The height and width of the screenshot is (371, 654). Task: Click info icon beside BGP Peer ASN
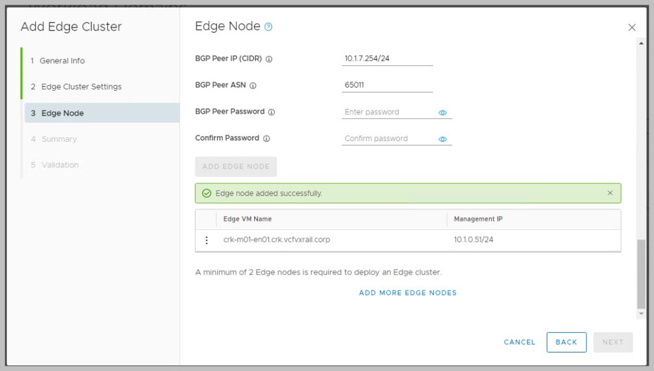[253, 86]
